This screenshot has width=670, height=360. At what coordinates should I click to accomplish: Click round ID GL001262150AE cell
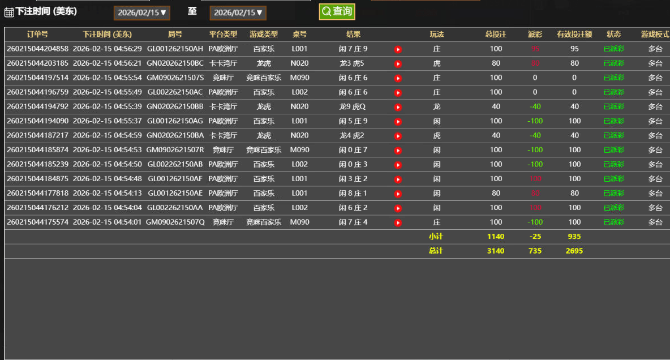point(175,193)
